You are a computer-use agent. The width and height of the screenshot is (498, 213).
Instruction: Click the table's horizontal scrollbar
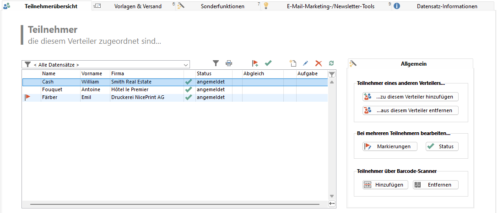[174, 204]
